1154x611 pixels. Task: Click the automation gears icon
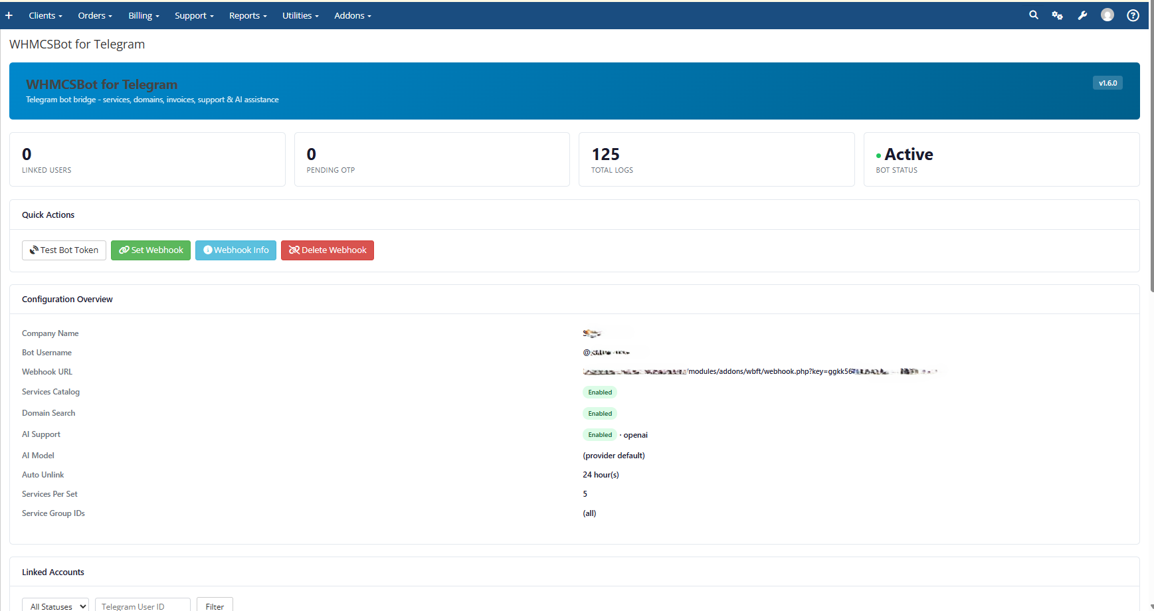(x=1057, y=15)
